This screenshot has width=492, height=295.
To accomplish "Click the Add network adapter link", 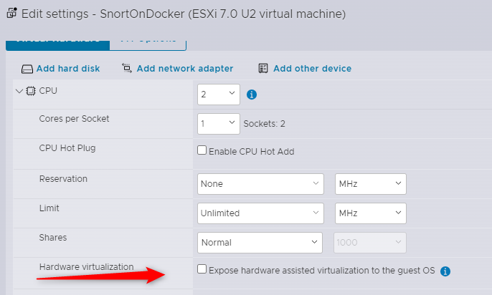I will [184, 69].
